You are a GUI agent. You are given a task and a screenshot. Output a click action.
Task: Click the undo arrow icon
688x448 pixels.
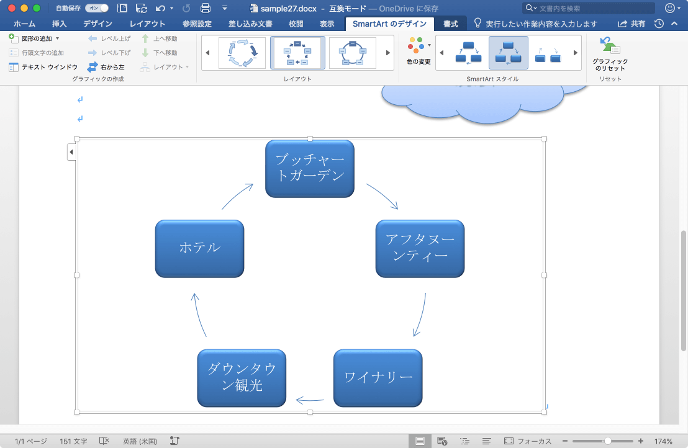[161, 8]
